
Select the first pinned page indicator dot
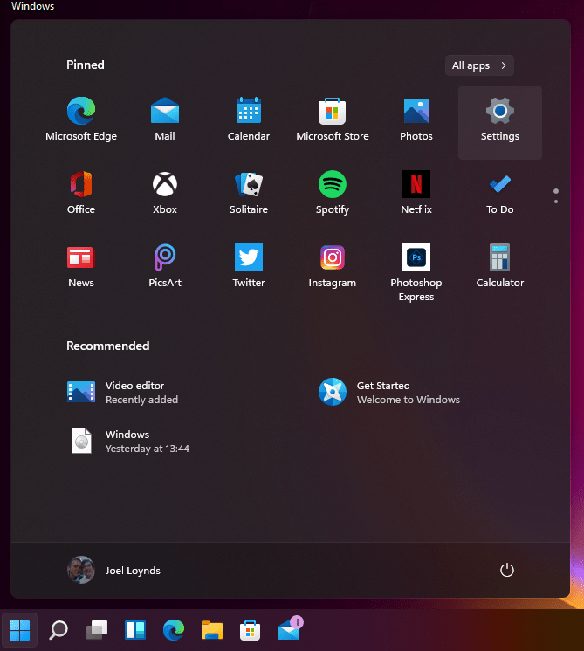[x=556, y=191]
